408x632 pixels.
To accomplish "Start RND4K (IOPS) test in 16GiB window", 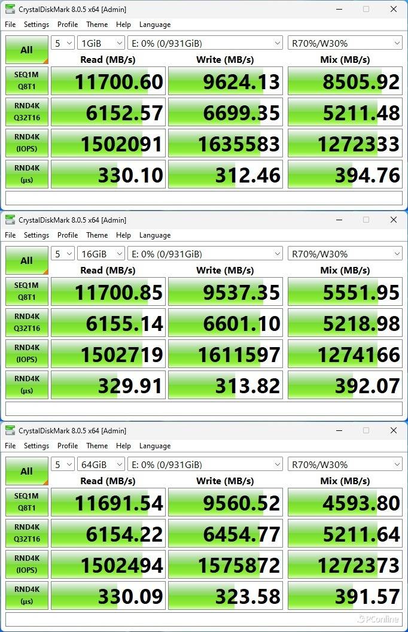I will (x=26, y=354).
